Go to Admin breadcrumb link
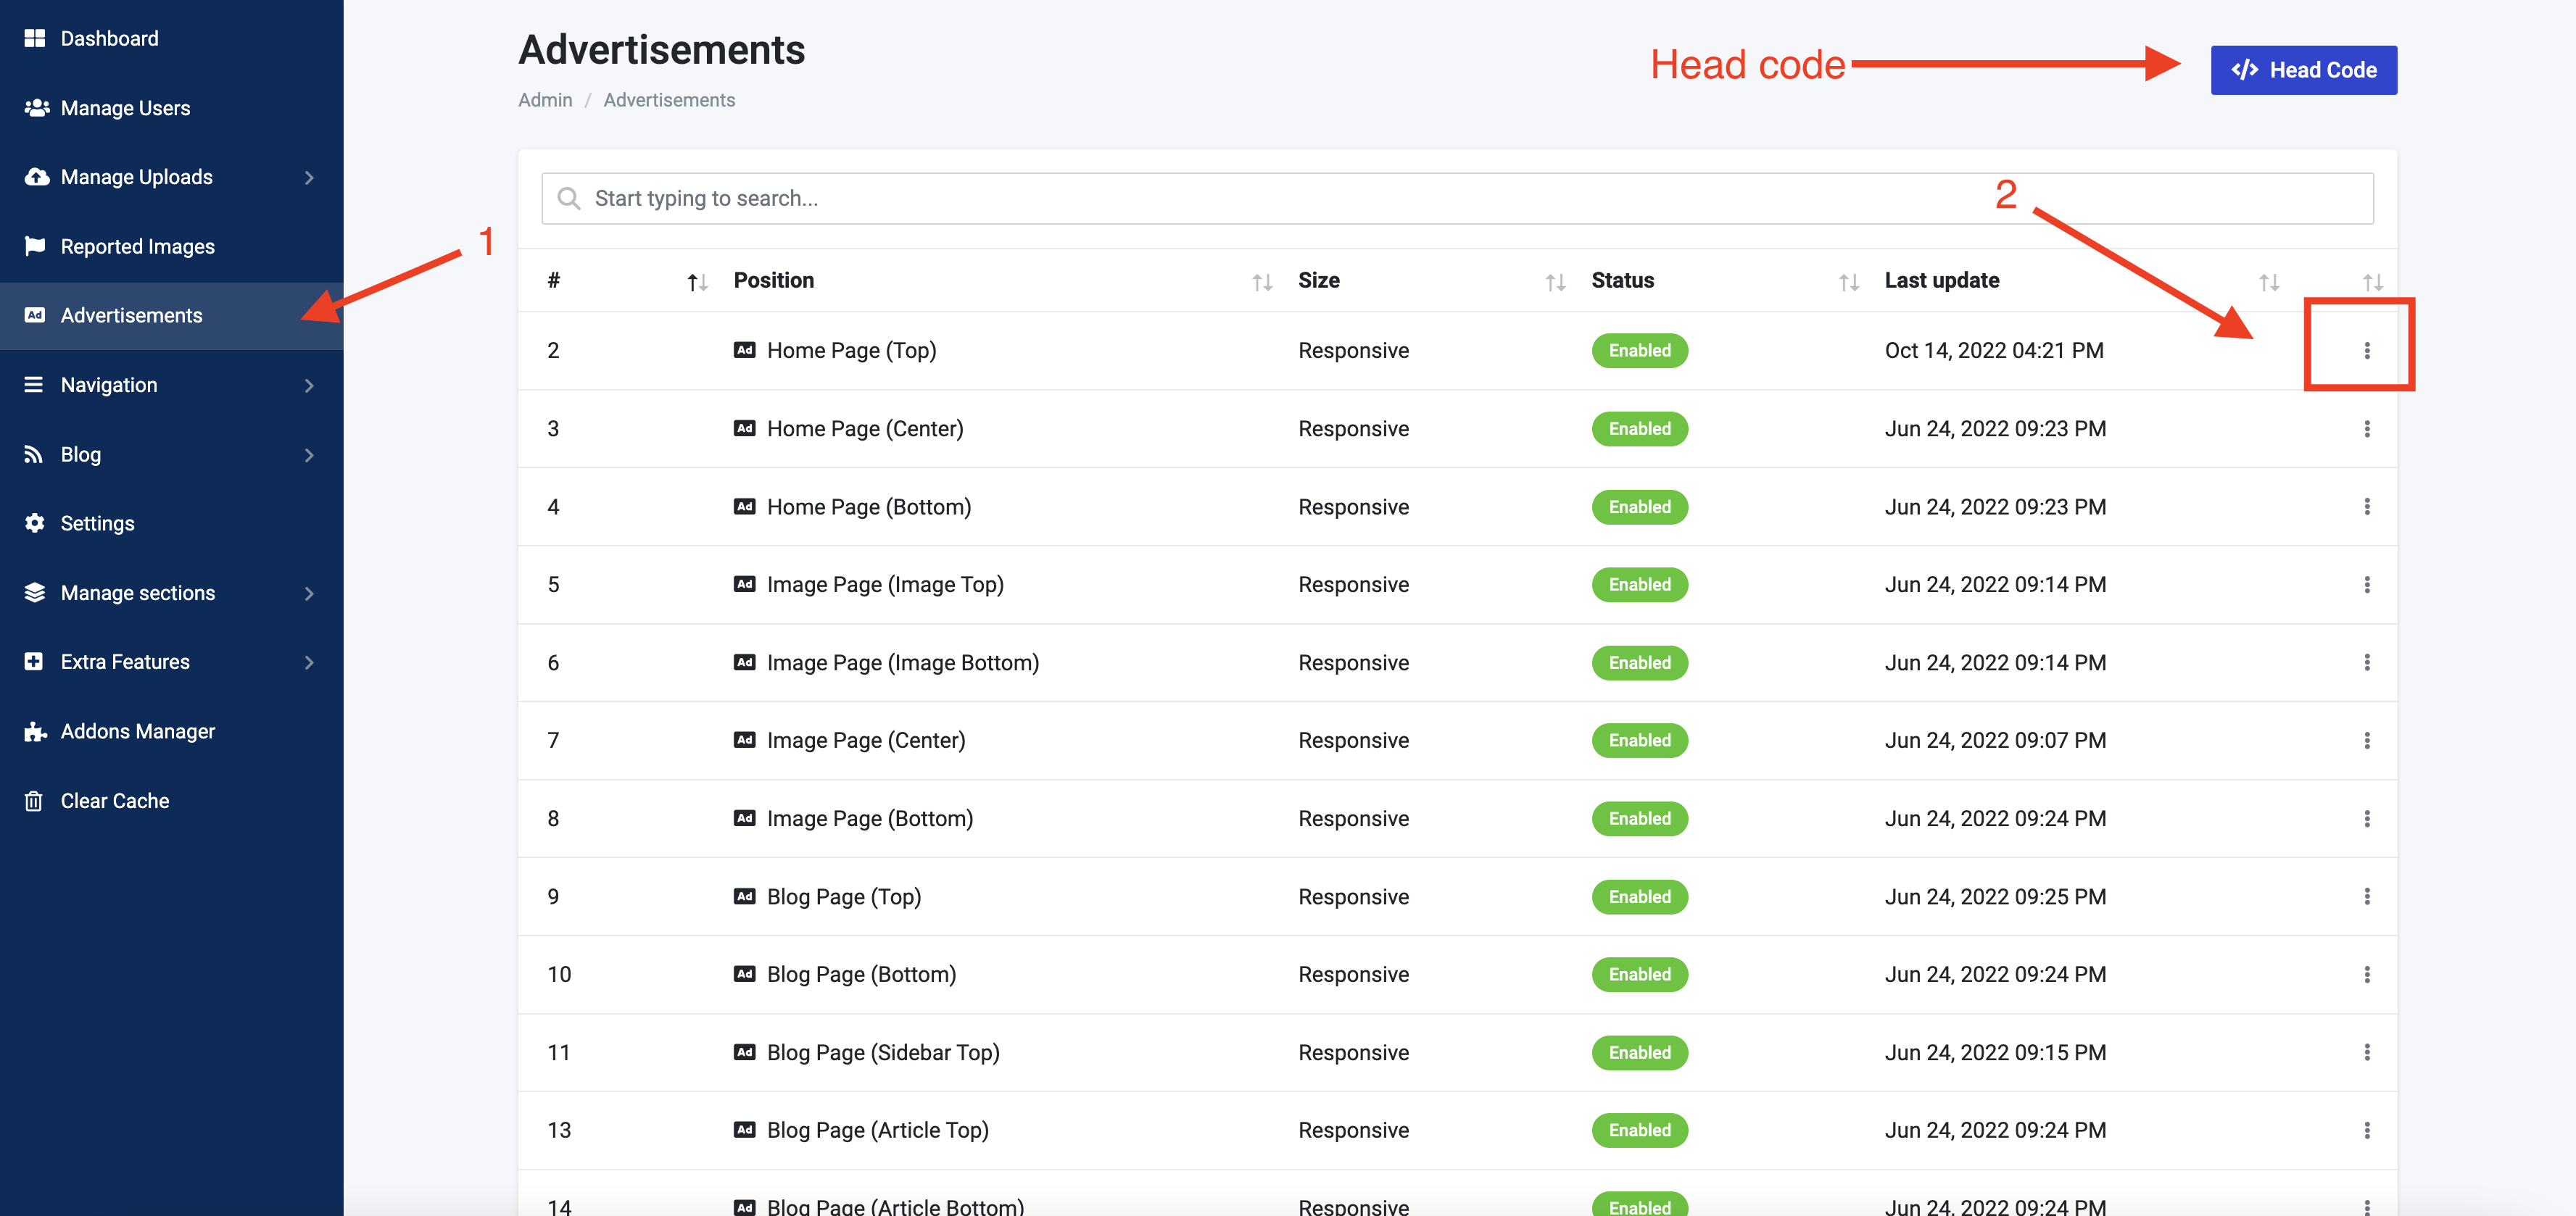 [545, 100]
